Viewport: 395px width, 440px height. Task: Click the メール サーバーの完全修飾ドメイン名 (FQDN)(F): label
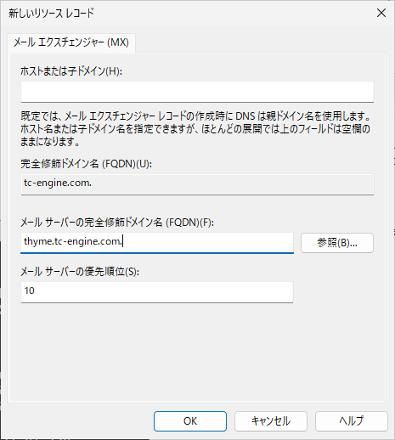pyautogui.click(x=117, y=223)
